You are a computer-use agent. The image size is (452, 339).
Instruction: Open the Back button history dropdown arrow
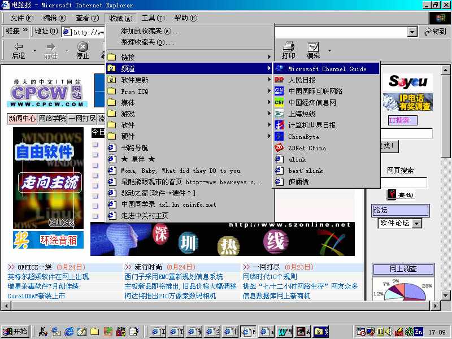[x=34, y=51]
